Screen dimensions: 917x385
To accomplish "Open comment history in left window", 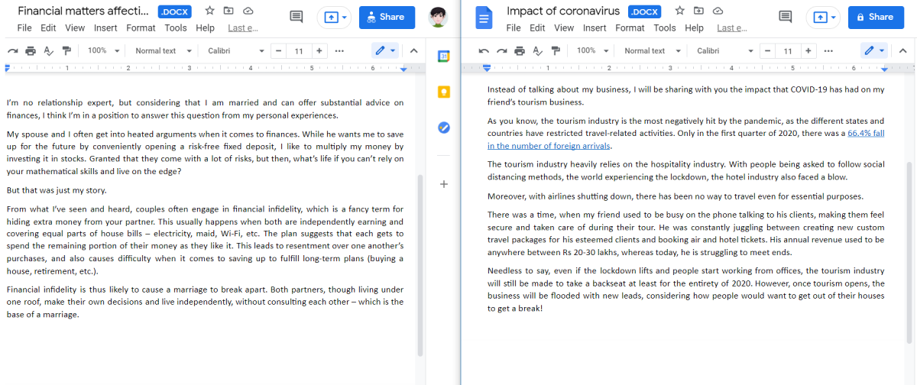I will (296, 17).
